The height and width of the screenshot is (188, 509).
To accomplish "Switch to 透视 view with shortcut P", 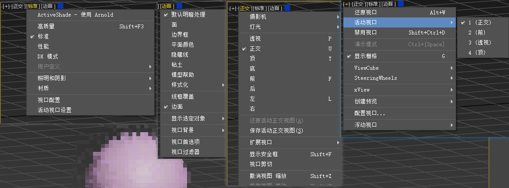I will click(x=290, y=38).
